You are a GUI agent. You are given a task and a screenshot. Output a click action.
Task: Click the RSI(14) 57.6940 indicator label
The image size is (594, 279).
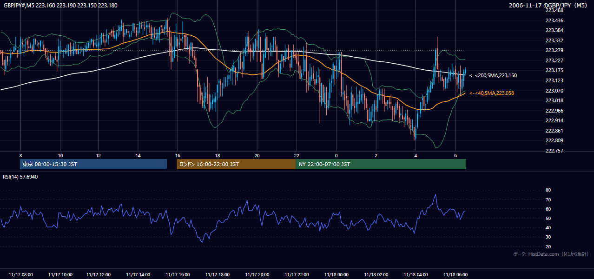pyautogui.click(x=20, y=177)
